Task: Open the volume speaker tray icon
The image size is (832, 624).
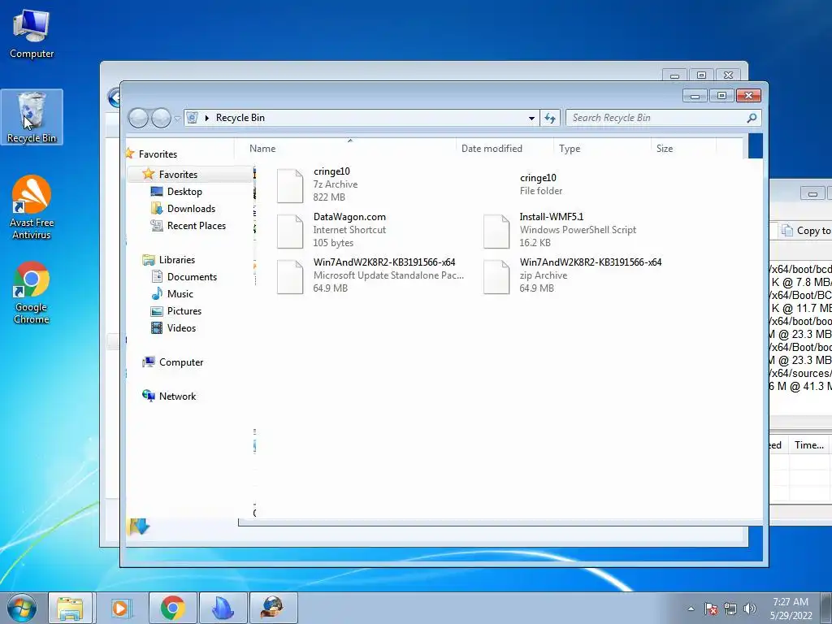Action: 749,609
